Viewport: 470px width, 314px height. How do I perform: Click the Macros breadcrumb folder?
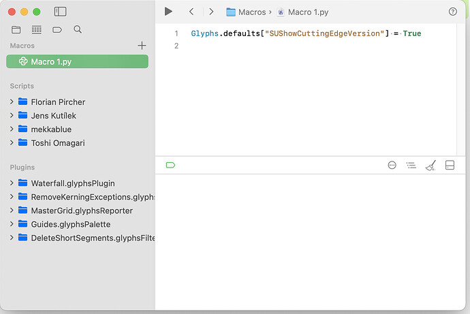pyautogui.click(x=246, y=12)
